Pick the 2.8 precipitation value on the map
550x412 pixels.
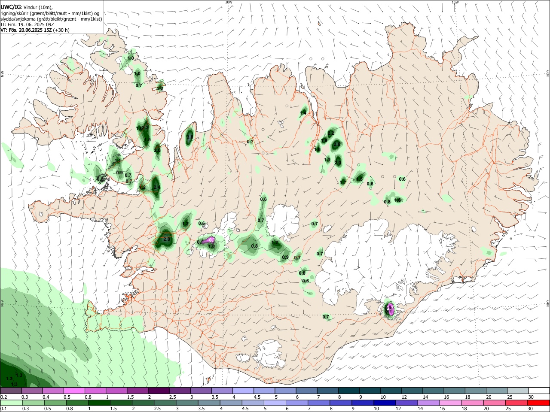point(167,239)
